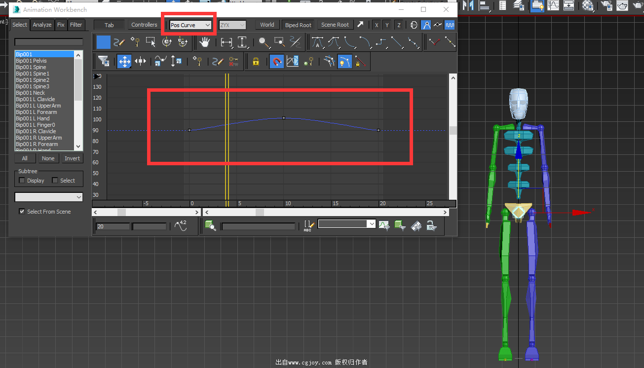This screenshot has width=644, height=368.
Task: Set tangents to Auto
Action: [317, 42]
